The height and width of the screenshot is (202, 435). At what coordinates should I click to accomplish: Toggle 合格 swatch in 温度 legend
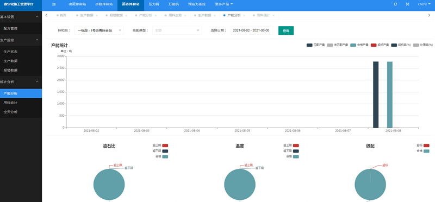(296, 156)
